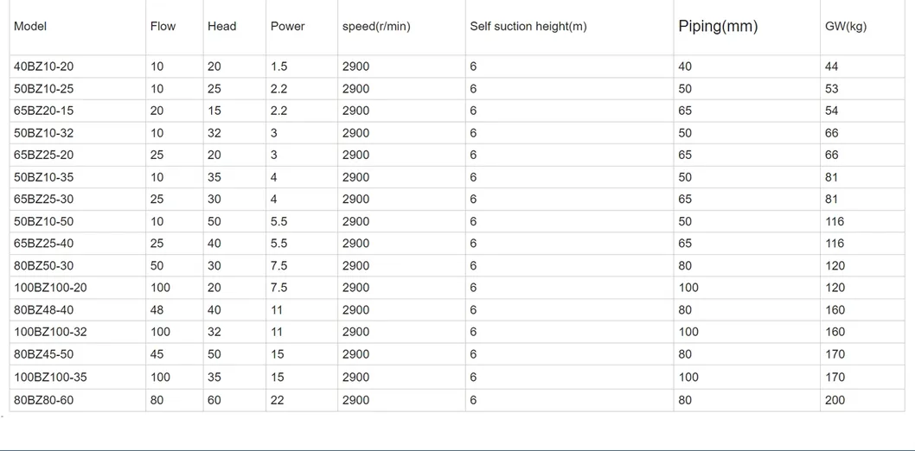Click model cell 100BZ100-20

50,288
